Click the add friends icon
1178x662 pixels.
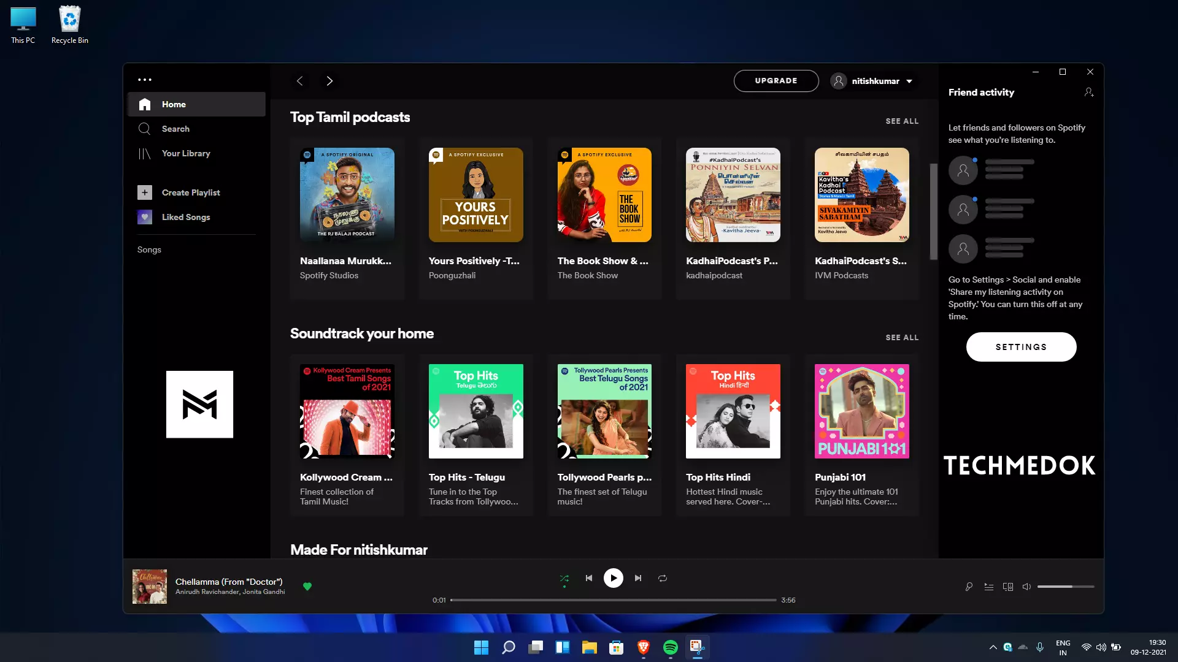(x=1089, y=92)
